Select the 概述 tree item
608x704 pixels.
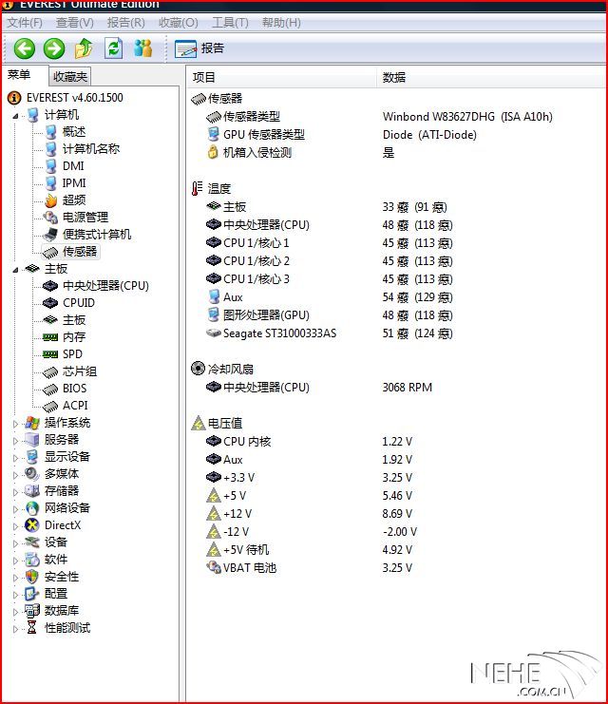(x=74, y=131)
